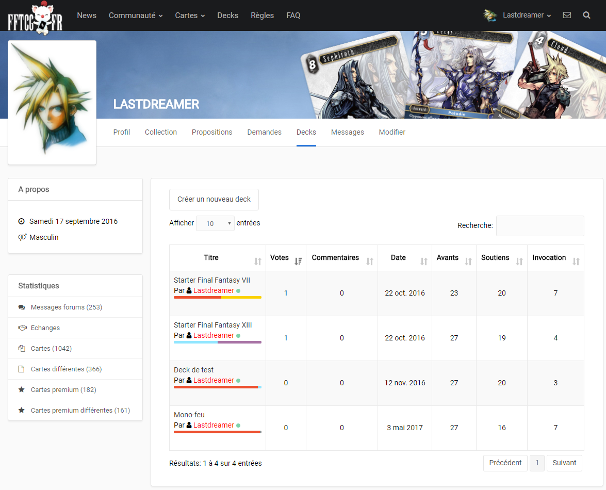Open FAQ in top navigation

pyautogui.click(x=293, y=15)
